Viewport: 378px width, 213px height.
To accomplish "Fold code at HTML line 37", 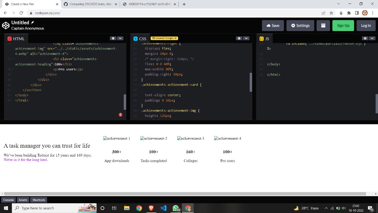I will pyautogui.click(x=13, y=59).
